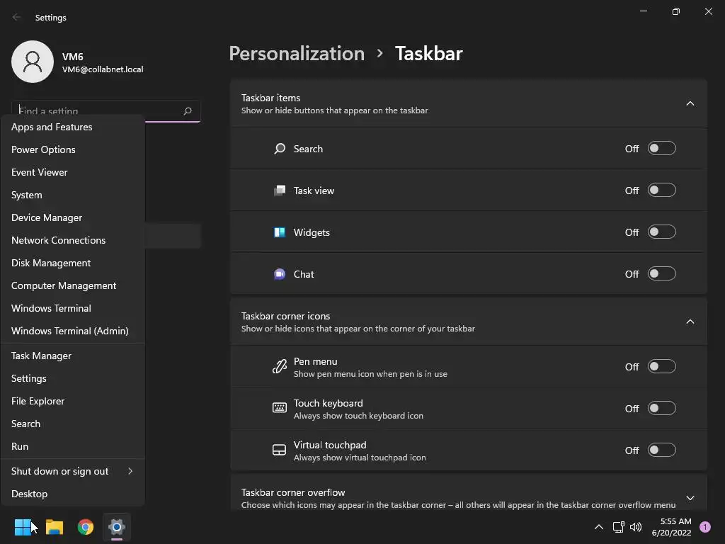Expand the Taskbar corner overflow section
Image resolution: width=725 pixels, height=544 pixels.
click(x=690, y=498)
